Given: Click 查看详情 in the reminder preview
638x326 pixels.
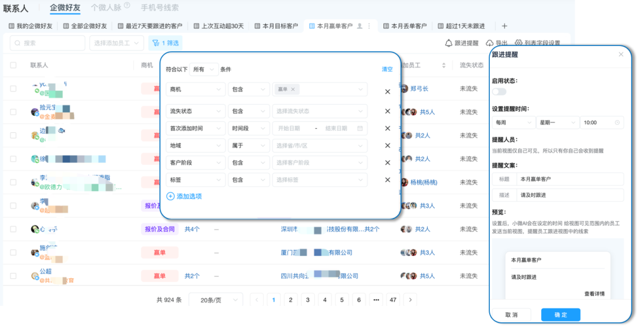Looking at the screenshot, I should pyautogui.click(x=594, y=294).
